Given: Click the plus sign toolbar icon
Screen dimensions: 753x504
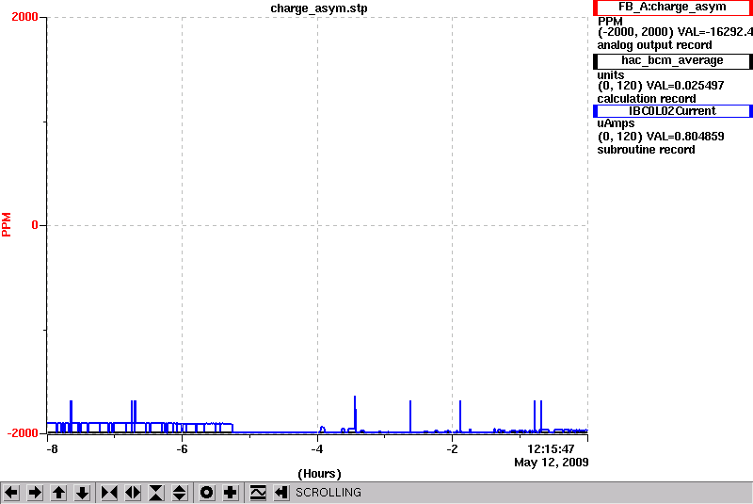Looking at the screenshot, I should 231,493.
